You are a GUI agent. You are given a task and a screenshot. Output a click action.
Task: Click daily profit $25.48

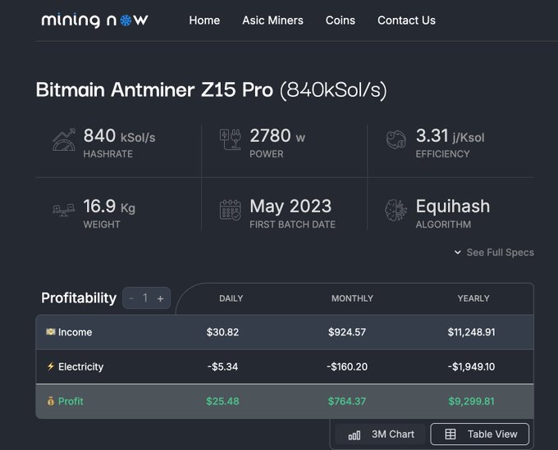coord(222,402)
